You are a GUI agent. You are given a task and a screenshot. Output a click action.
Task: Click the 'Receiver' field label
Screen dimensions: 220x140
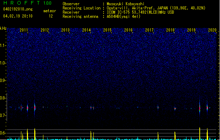71,12
